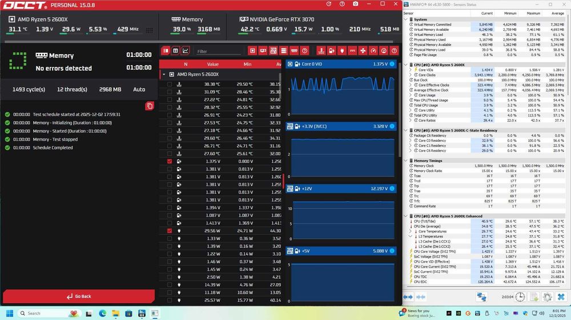Filter sensors by GPU hardware icon
Viewport: 571px width, 320px height.
(263, 51)
